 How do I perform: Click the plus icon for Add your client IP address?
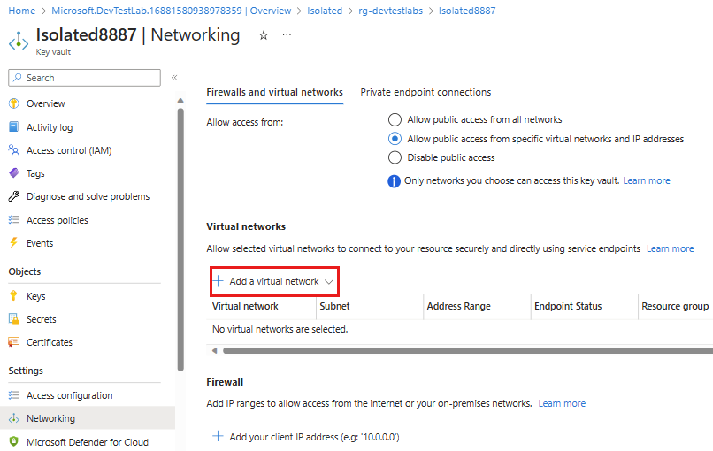tap(218, 437)
